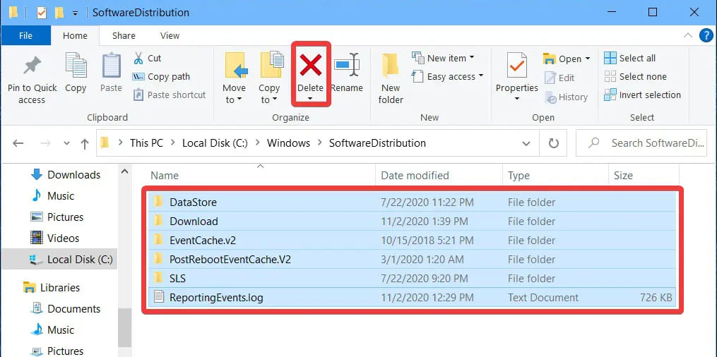Open recent locations dropdown

pos(67,143)
